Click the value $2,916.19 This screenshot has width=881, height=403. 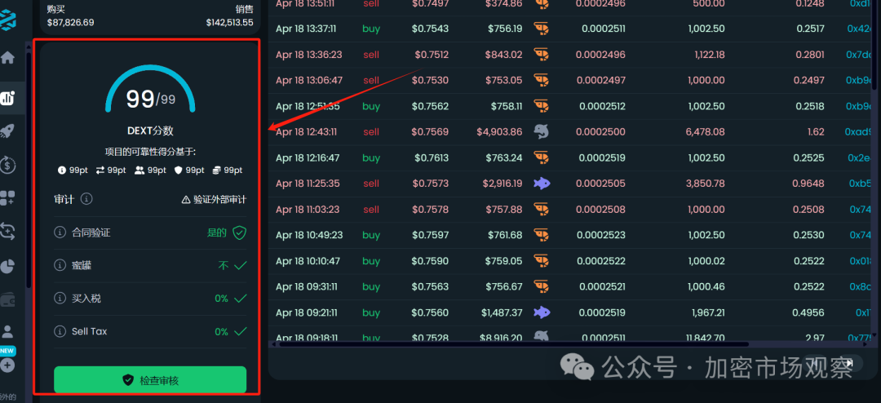click(x=502, y=184)
